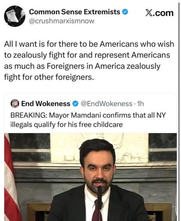Select the capitalized word Foreigners in main post
This screenshot has height=221, width=181.
pyautogui.click(x=66, y=66)
